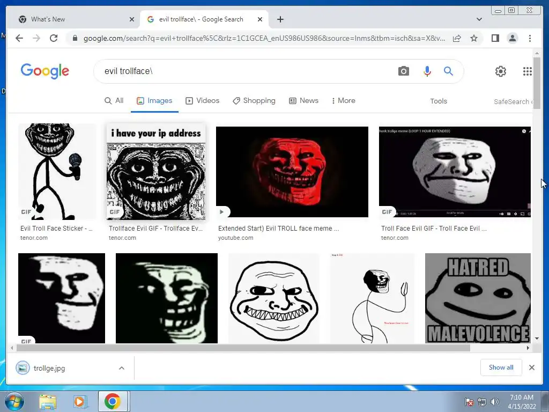The image size is (549, 412).
Task: Switch to News results
Action: point(303,101)
